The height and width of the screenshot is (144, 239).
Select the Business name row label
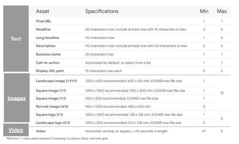coord(48,54)
